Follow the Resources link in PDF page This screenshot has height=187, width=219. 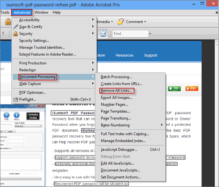125,55
